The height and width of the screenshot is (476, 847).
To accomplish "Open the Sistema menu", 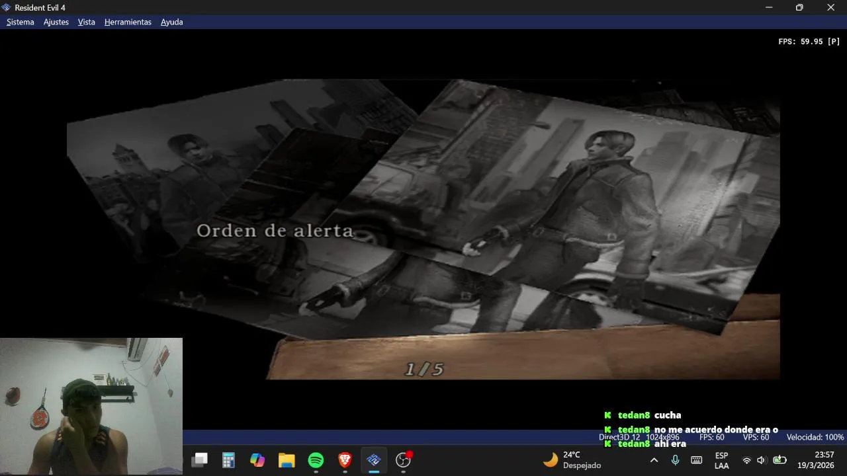I will 21,22.
